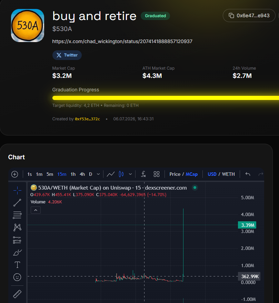This screenshot has height=303, width=279.
Task: Select the trend line drawing tool
Action: click(17, 203)
